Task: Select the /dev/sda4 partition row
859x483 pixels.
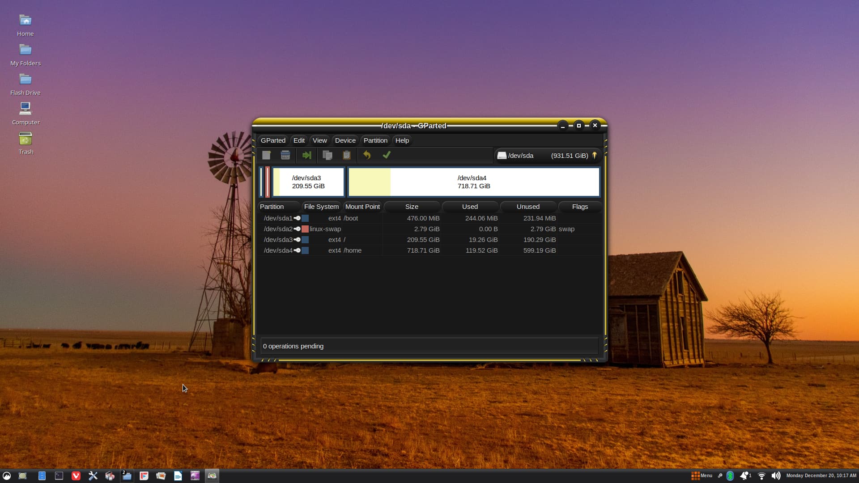Action: click(429, 250)
